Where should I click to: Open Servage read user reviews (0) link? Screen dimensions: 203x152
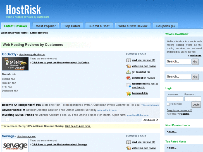[144, 142]
